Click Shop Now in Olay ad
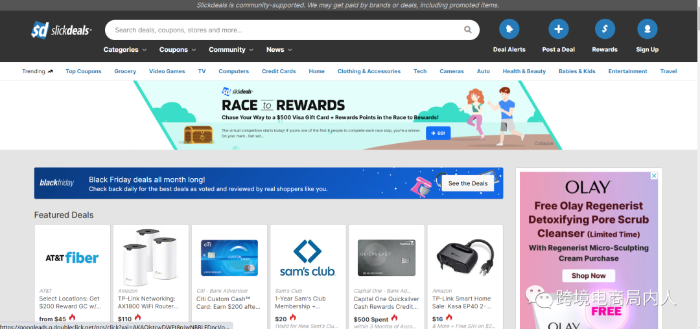 tap(589, 275)
